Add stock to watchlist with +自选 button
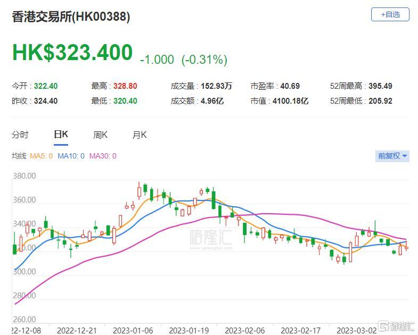Viewport: 418px width, 335px height. [390, 14]
